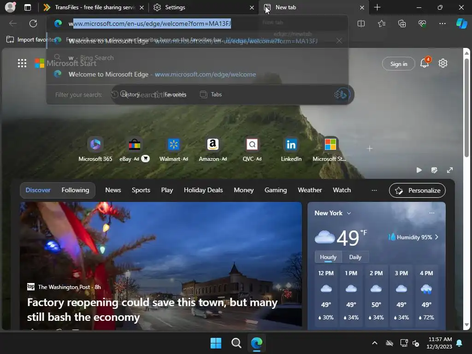Show more feed categories ellipsis
This screenshot has width=472, height=354.
coord(374,190)
